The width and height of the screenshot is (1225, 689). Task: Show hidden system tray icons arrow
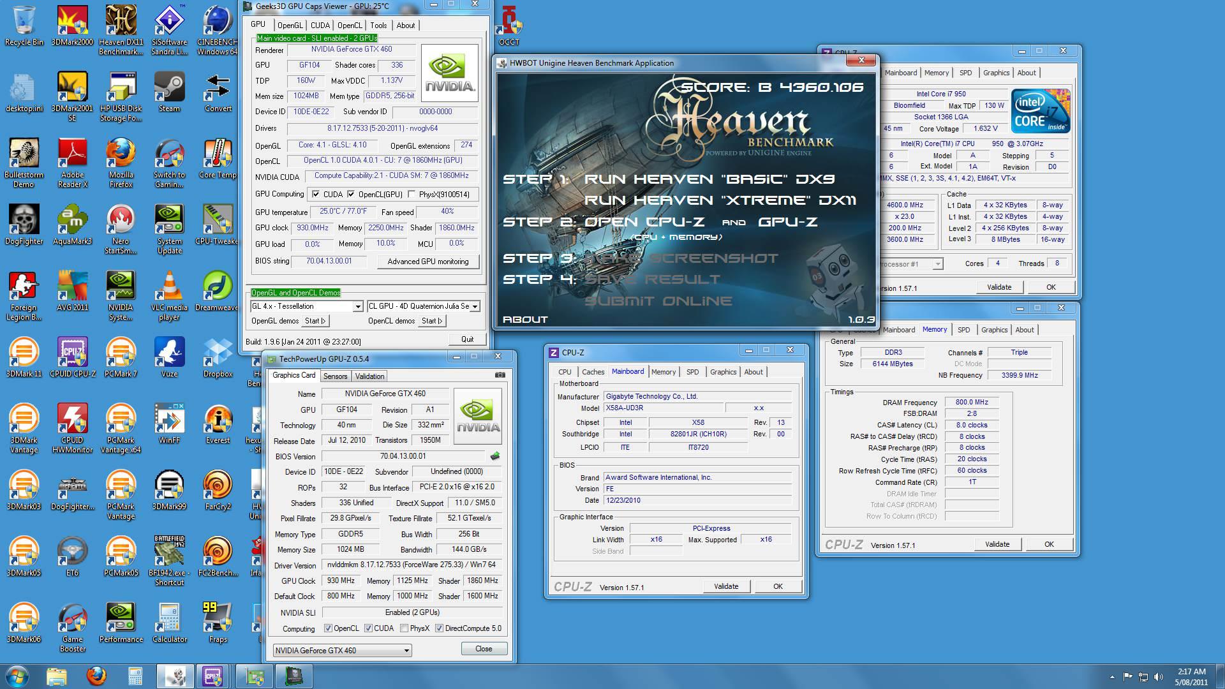1112,677
